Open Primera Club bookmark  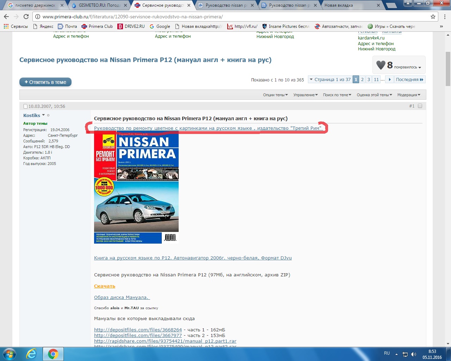click(97, 26)
